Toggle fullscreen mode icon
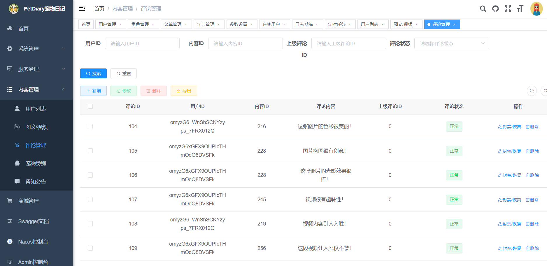 click(x=508, y=9)
